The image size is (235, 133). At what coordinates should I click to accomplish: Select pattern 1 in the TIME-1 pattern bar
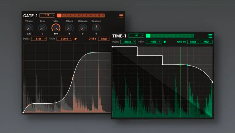(x=148, y=36)
